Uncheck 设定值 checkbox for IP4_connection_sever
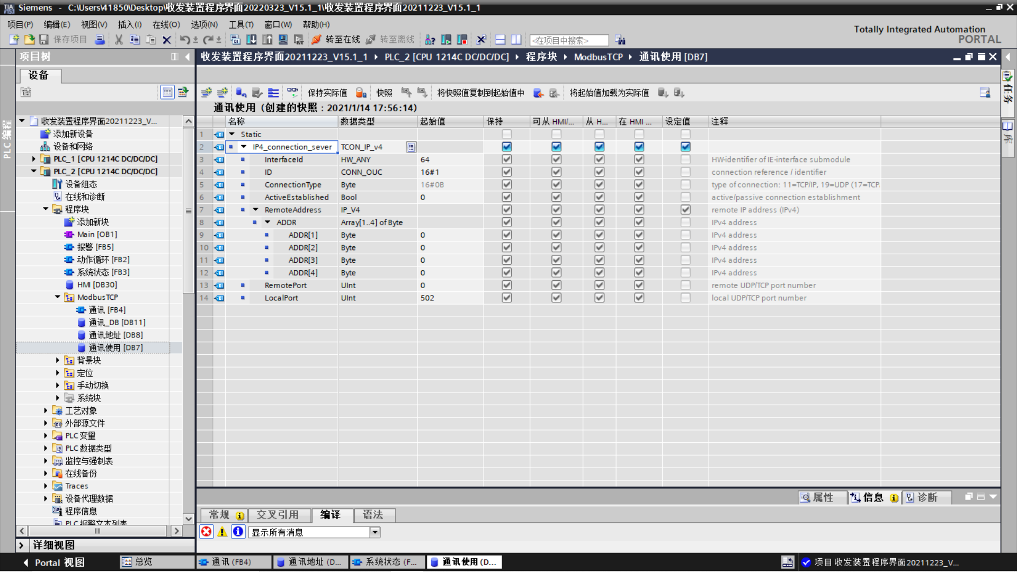 coord(685,147)
